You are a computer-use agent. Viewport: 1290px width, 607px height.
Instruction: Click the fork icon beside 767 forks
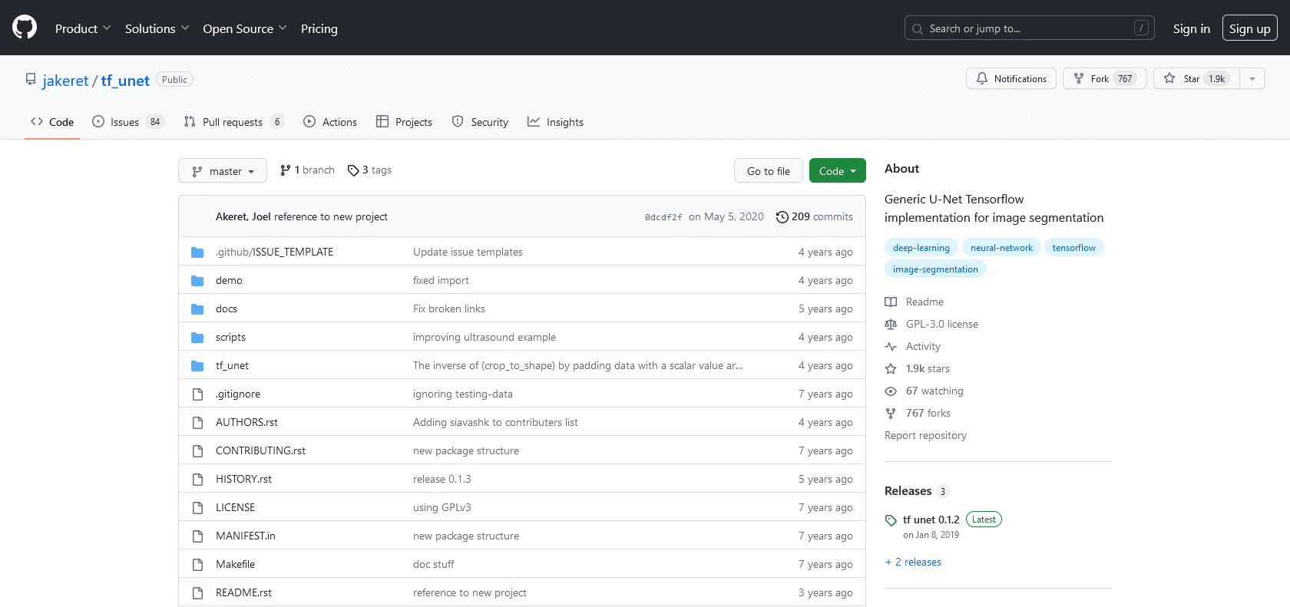click(891, 414)
